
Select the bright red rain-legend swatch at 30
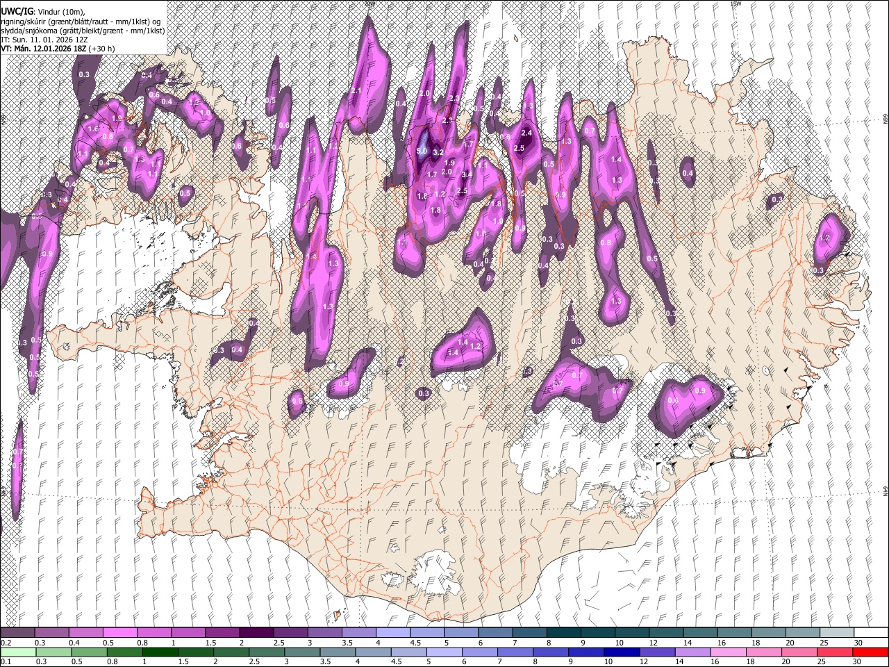tap(870, 652)
